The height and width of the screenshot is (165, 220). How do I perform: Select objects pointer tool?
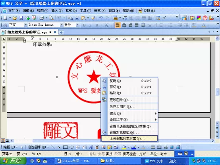(x=21, y=147)
